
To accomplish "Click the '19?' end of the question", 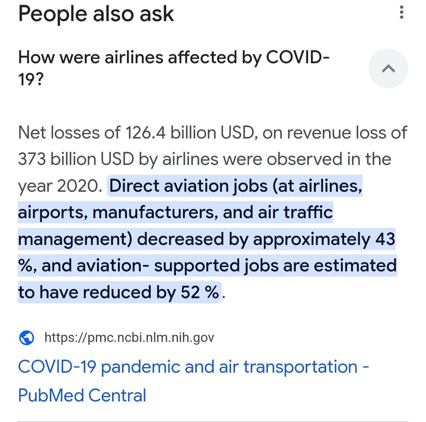I will tap(31, 80).
